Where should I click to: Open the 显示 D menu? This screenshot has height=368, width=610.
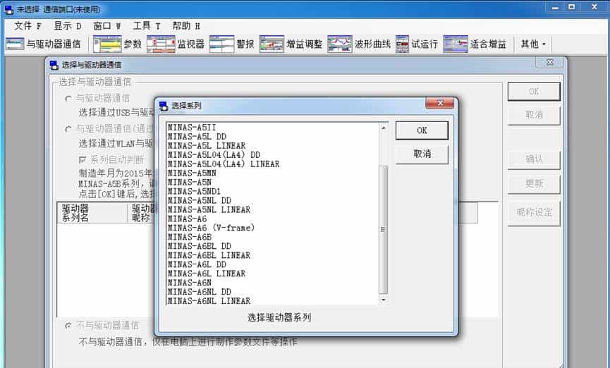(67, 26)
